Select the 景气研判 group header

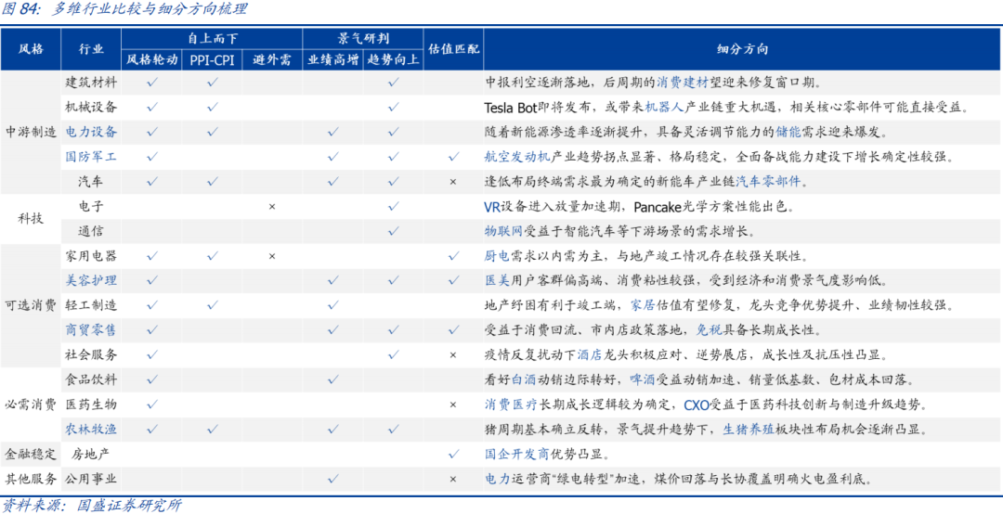coord(362,38)
